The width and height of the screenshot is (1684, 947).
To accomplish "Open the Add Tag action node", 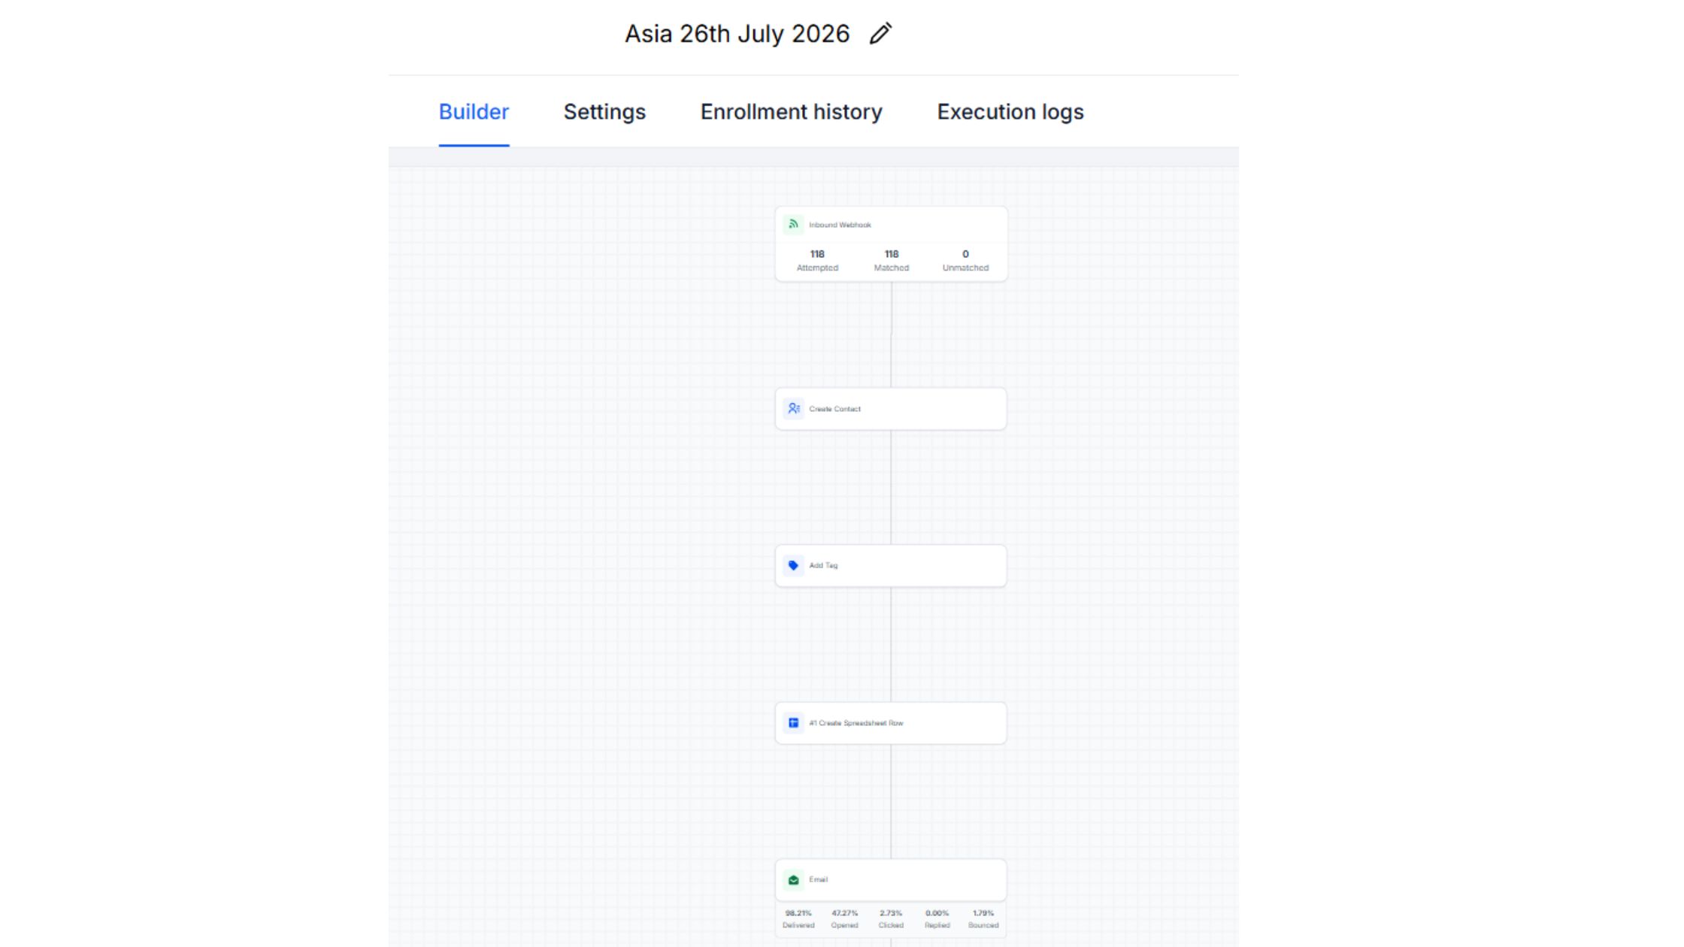I will point(891,565).
